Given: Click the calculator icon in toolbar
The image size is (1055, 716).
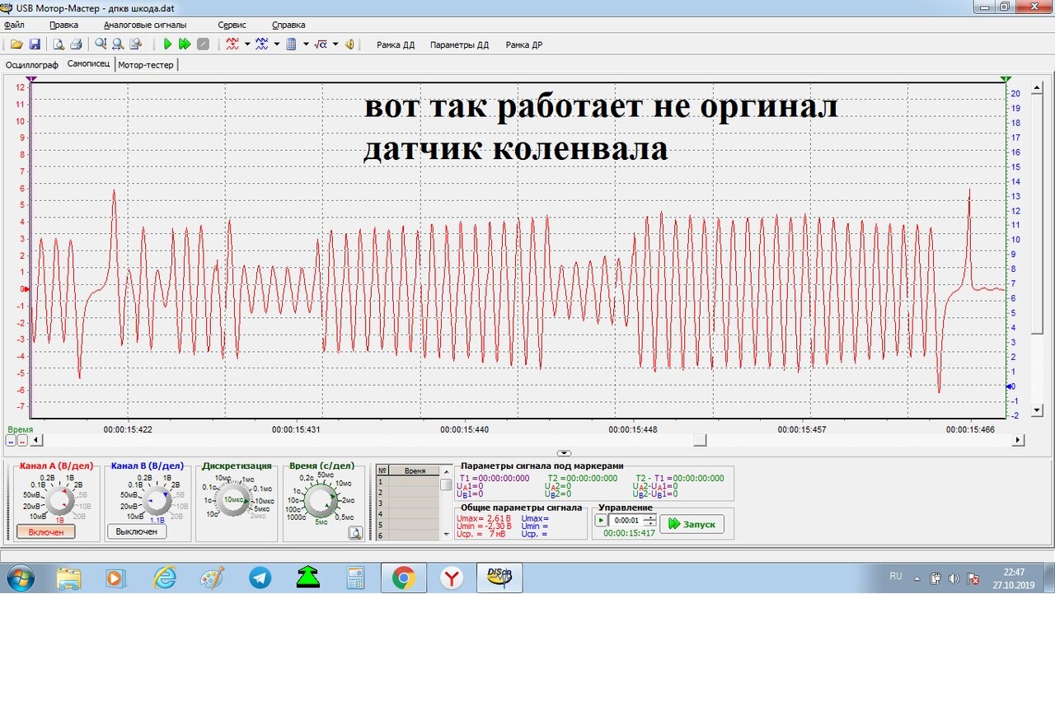Looking at the screenshot, I should 291,44.
